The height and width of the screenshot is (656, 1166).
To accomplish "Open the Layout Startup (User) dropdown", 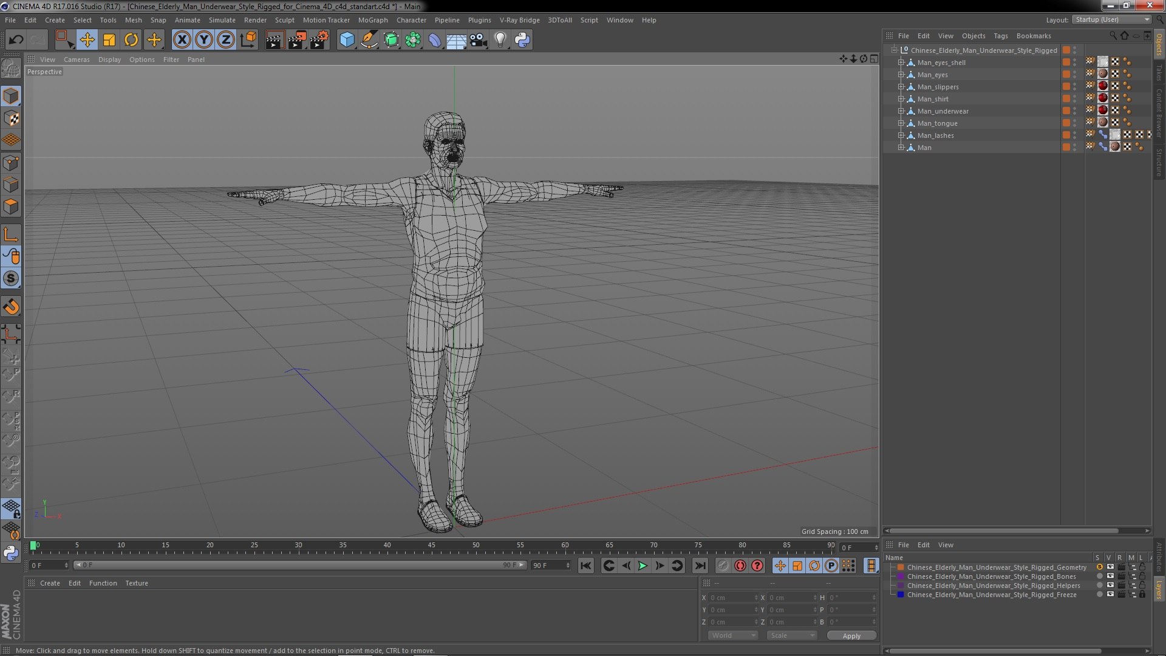I will pos(1111,19).
